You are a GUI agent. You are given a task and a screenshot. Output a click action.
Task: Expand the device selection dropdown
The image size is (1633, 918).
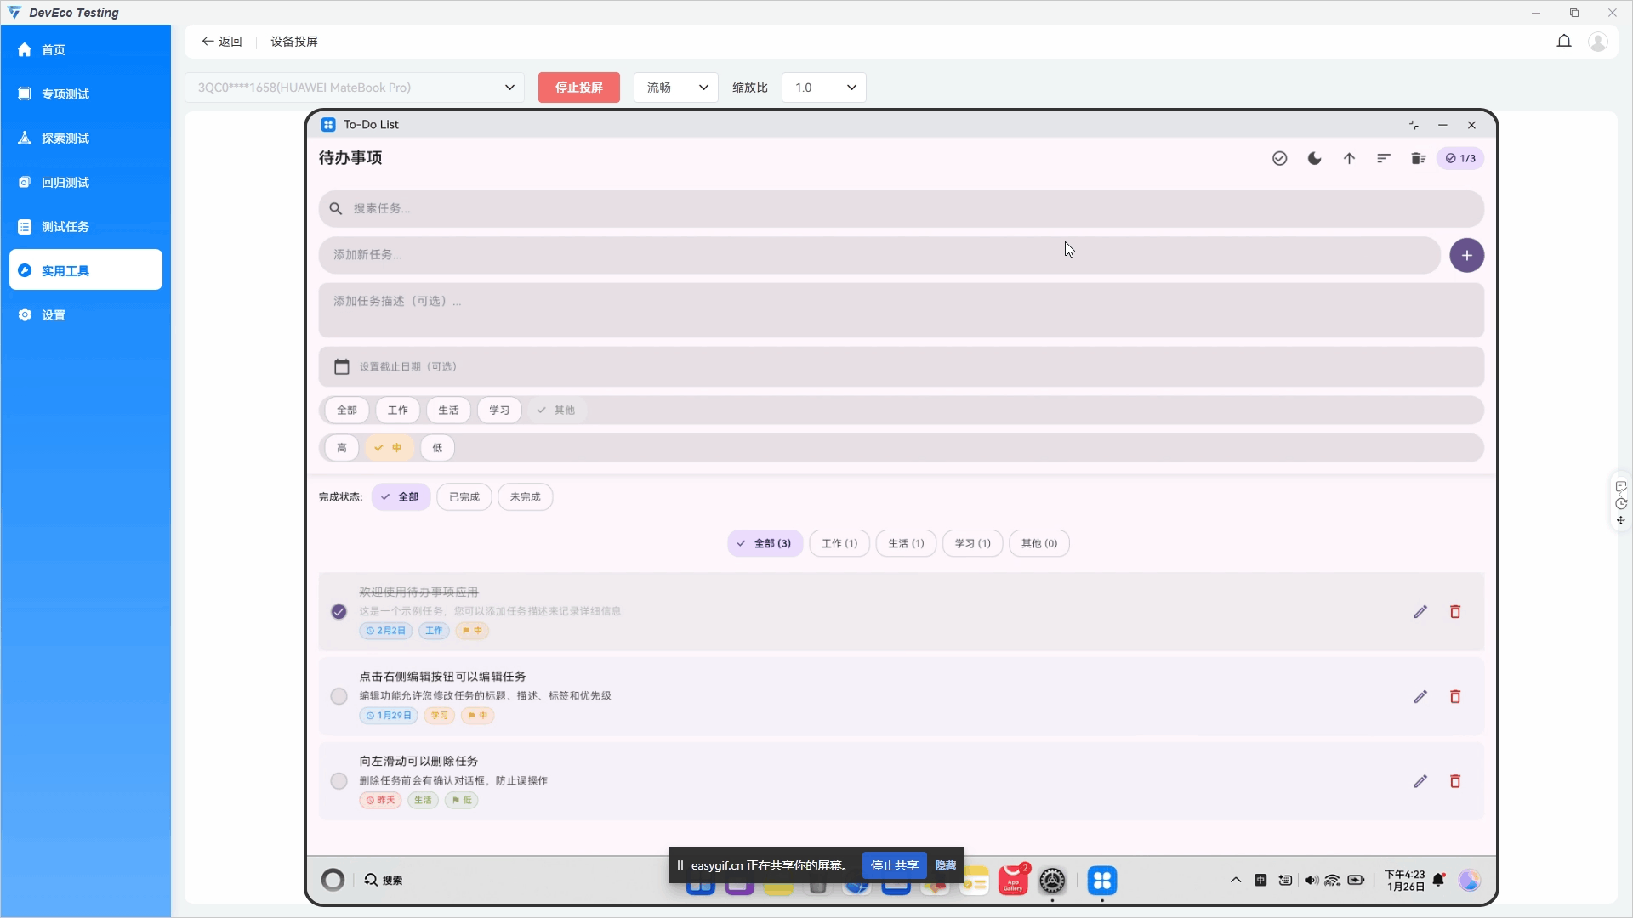tap(356, 88)
